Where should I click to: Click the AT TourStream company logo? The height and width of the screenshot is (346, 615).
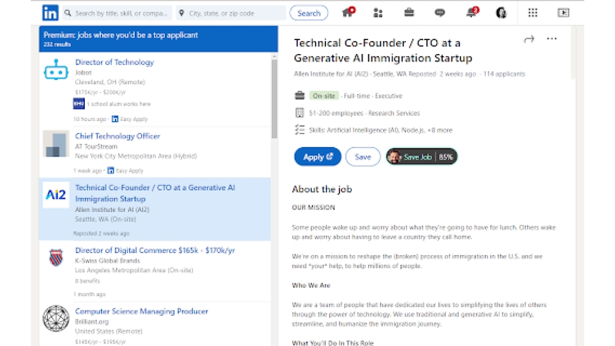(x=56, y=144)
